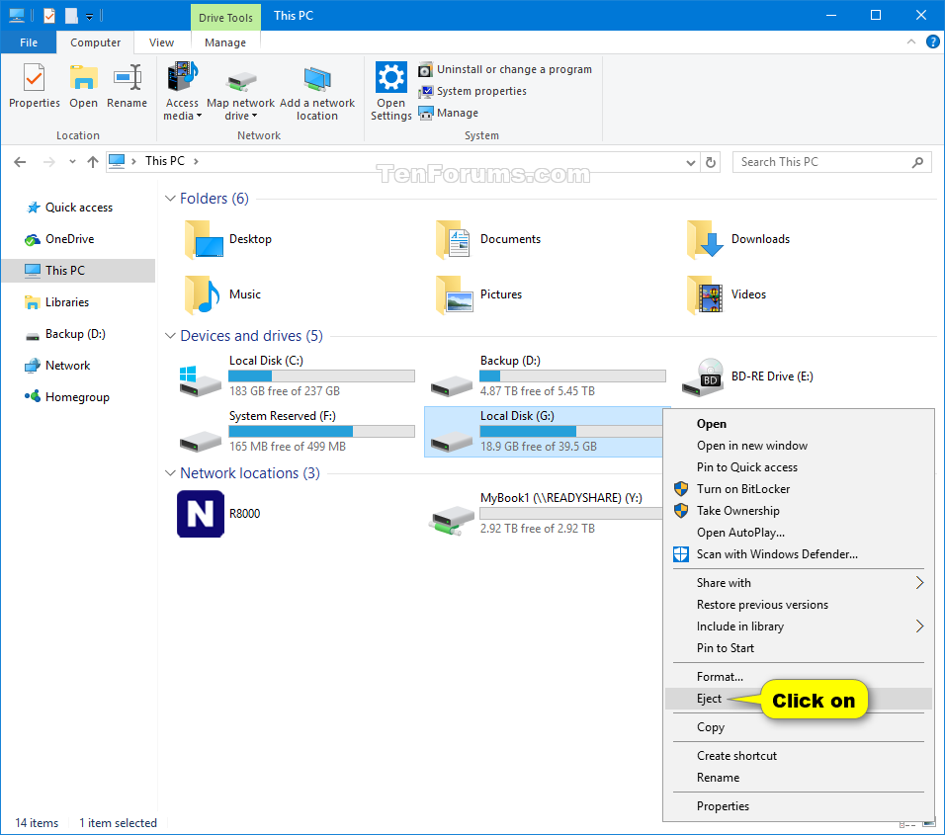Select the BD-RE Drive (E:) icon
The height and width of the screenshot is (835, 945).
point(703,377)
